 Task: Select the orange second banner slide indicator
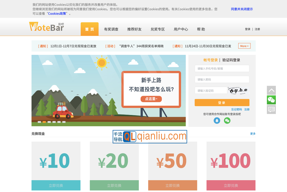click(x=44, y=122)
